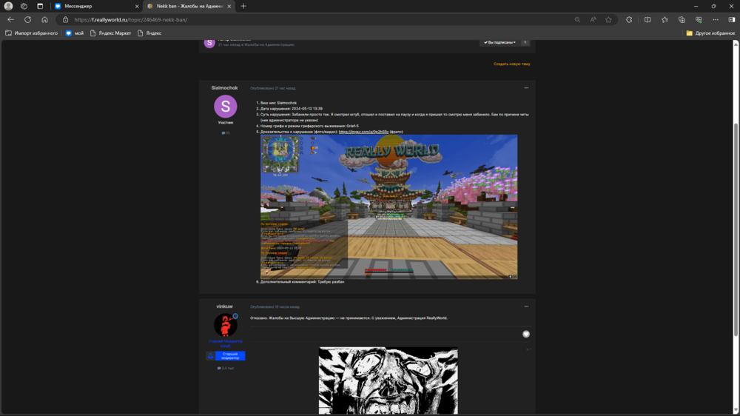Screen dimensions: 740x416
Task: Open the imgur.com evidence link
Action: 363,132
